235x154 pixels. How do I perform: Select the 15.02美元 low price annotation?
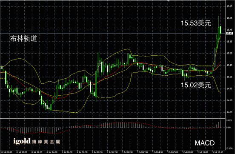pyautogui.click(x=196, y=85)
